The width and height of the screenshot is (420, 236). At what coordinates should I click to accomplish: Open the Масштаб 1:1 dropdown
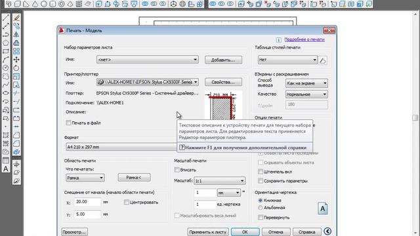(219, 181)
